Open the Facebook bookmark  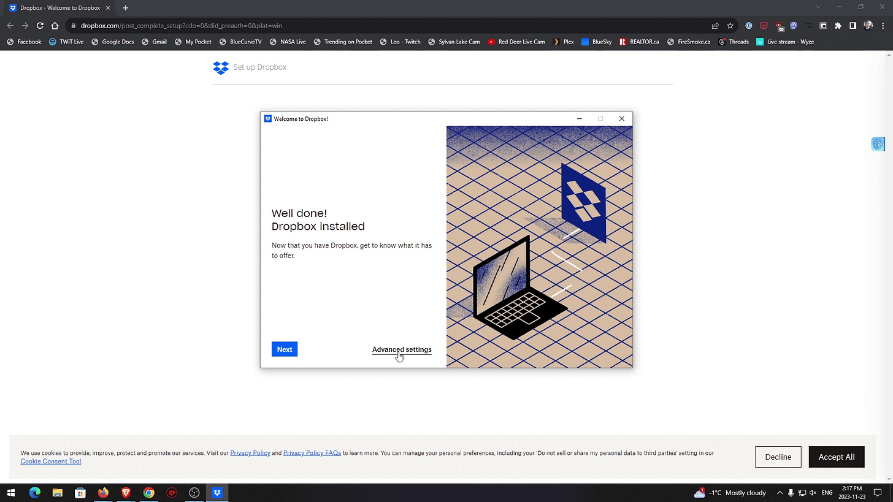24,42
